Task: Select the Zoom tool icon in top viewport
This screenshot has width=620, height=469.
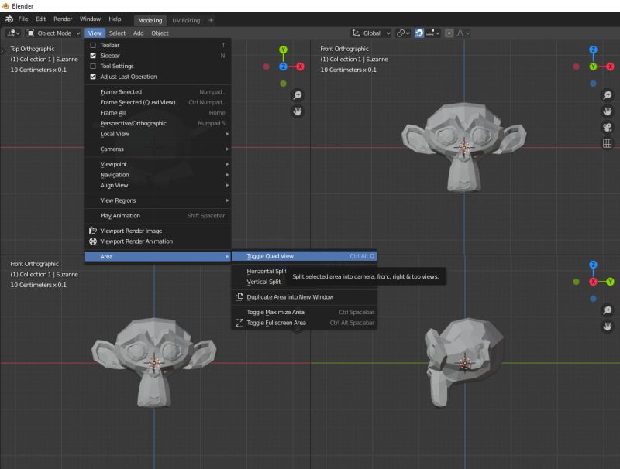Action: [298, 95]
